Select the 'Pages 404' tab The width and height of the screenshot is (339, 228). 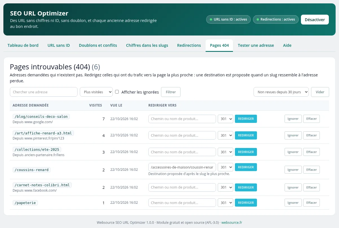click(x=219, y=45)
